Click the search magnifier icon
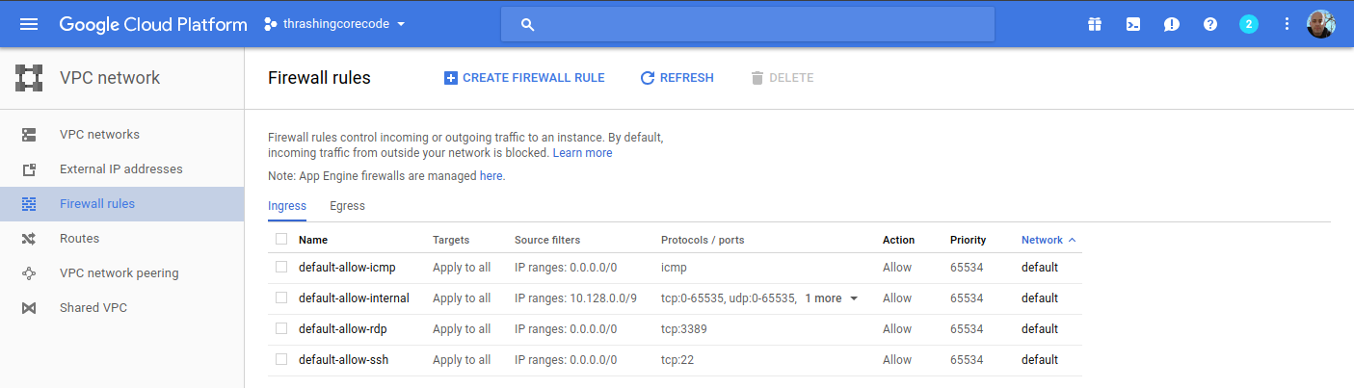This screenshot has height=388, width=1354. coord(527,25)
